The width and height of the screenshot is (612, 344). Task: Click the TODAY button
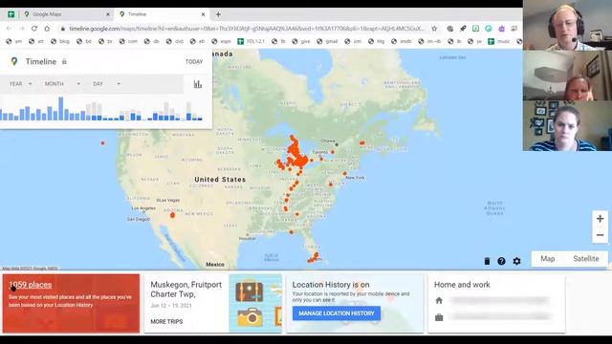click(194, 61)
